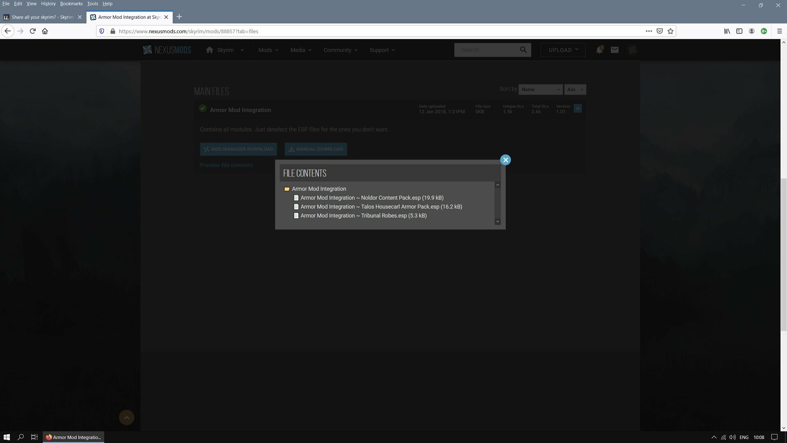This screenshot has height=443, width=787.
Task: Select the Armor Mod Integration tab
Action: point(130,17)
